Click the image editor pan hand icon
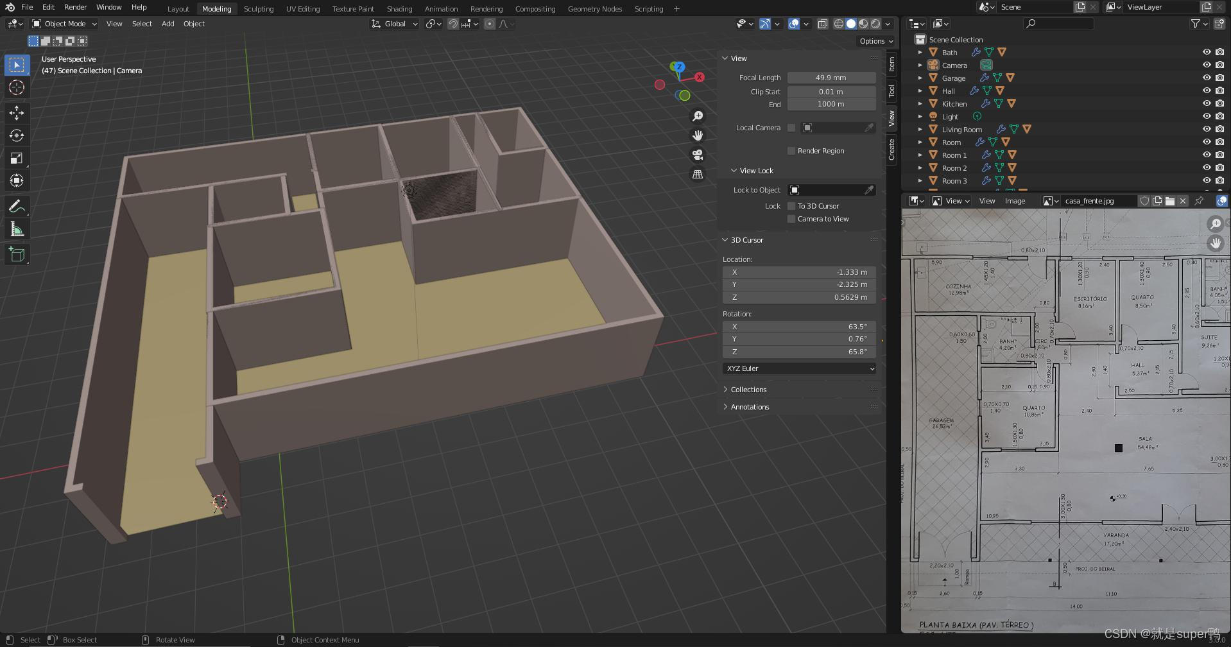 [1216, 243]
